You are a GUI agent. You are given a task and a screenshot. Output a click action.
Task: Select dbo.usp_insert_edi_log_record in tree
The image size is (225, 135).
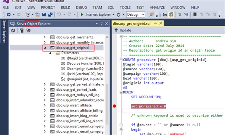(x=79, y=121)
